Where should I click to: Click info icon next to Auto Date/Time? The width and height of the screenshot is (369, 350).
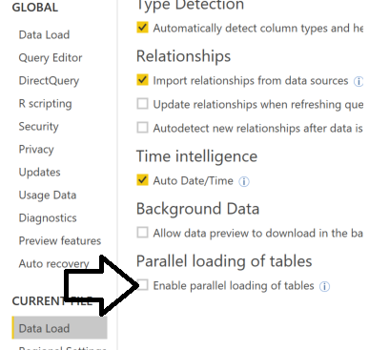(x=244, y=181)
